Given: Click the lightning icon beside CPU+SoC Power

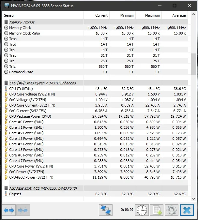Looking at the screenshot, I should (x=6, y=177).
